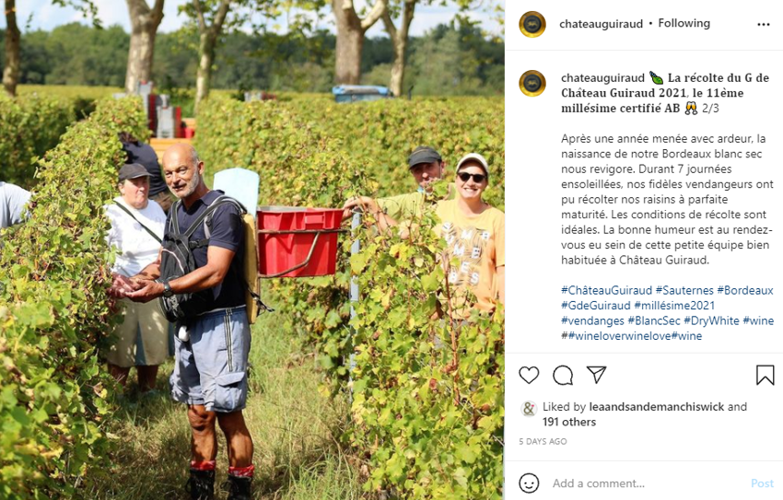Click the Post comment button

pos(762,483)
